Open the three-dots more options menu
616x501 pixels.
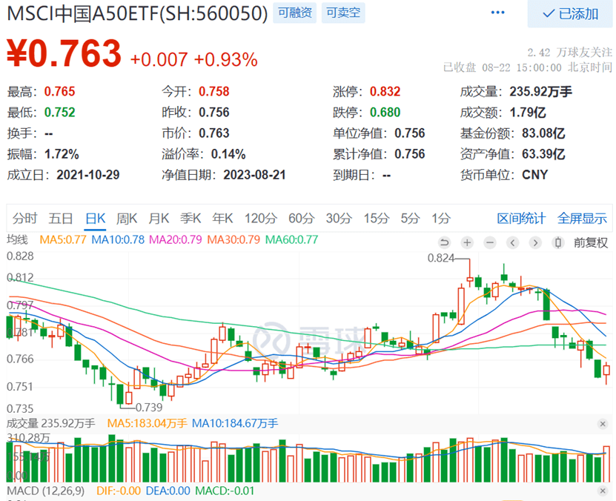[x=497, y=13]
